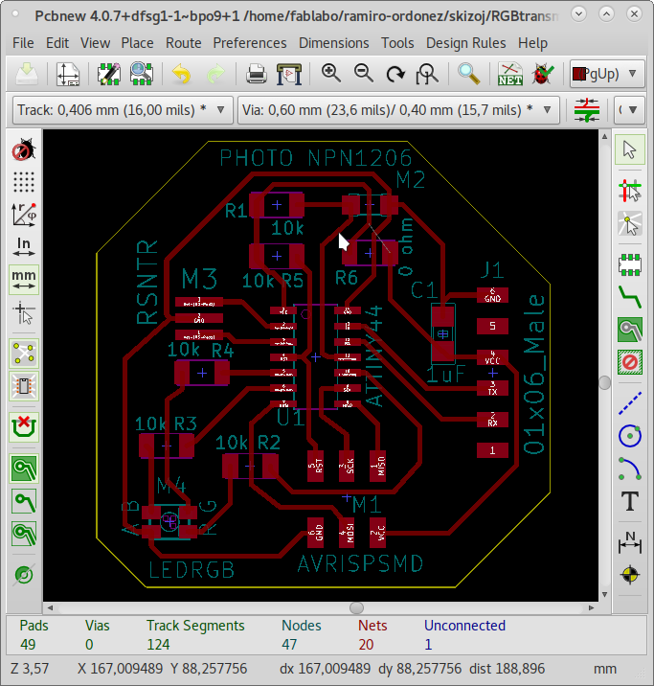
Task: Switch units to inches
Action: [x=24, y=247]
